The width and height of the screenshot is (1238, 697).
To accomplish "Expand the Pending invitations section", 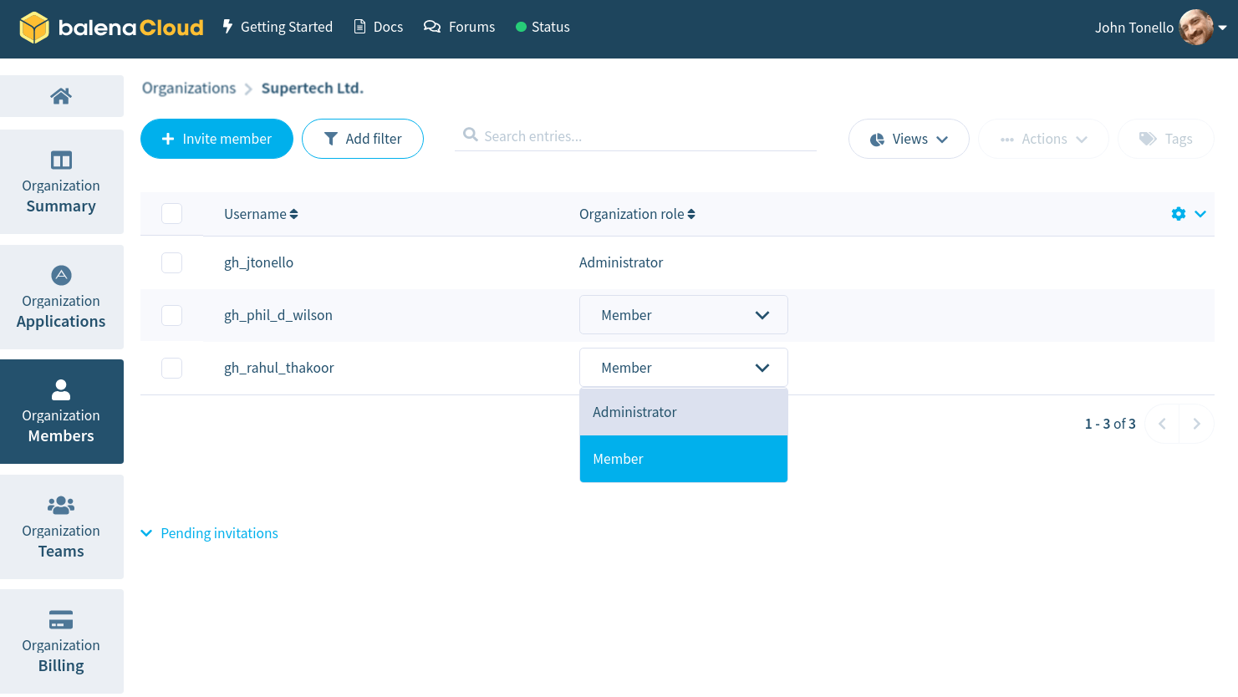I will (x=210, y=533).
